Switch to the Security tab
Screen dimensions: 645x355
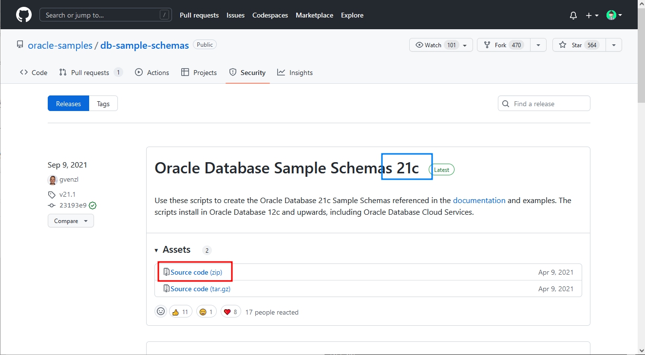(x=247, y=73)
